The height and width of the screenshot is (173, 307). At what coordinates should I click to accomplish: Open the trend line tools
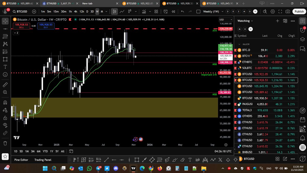pyautogui.click(x=5, y=29)
